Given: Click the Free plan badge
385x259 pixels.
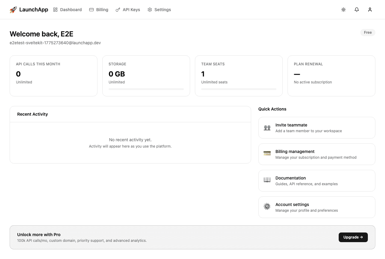Looking at the screenshot, I should click(368, 33).
